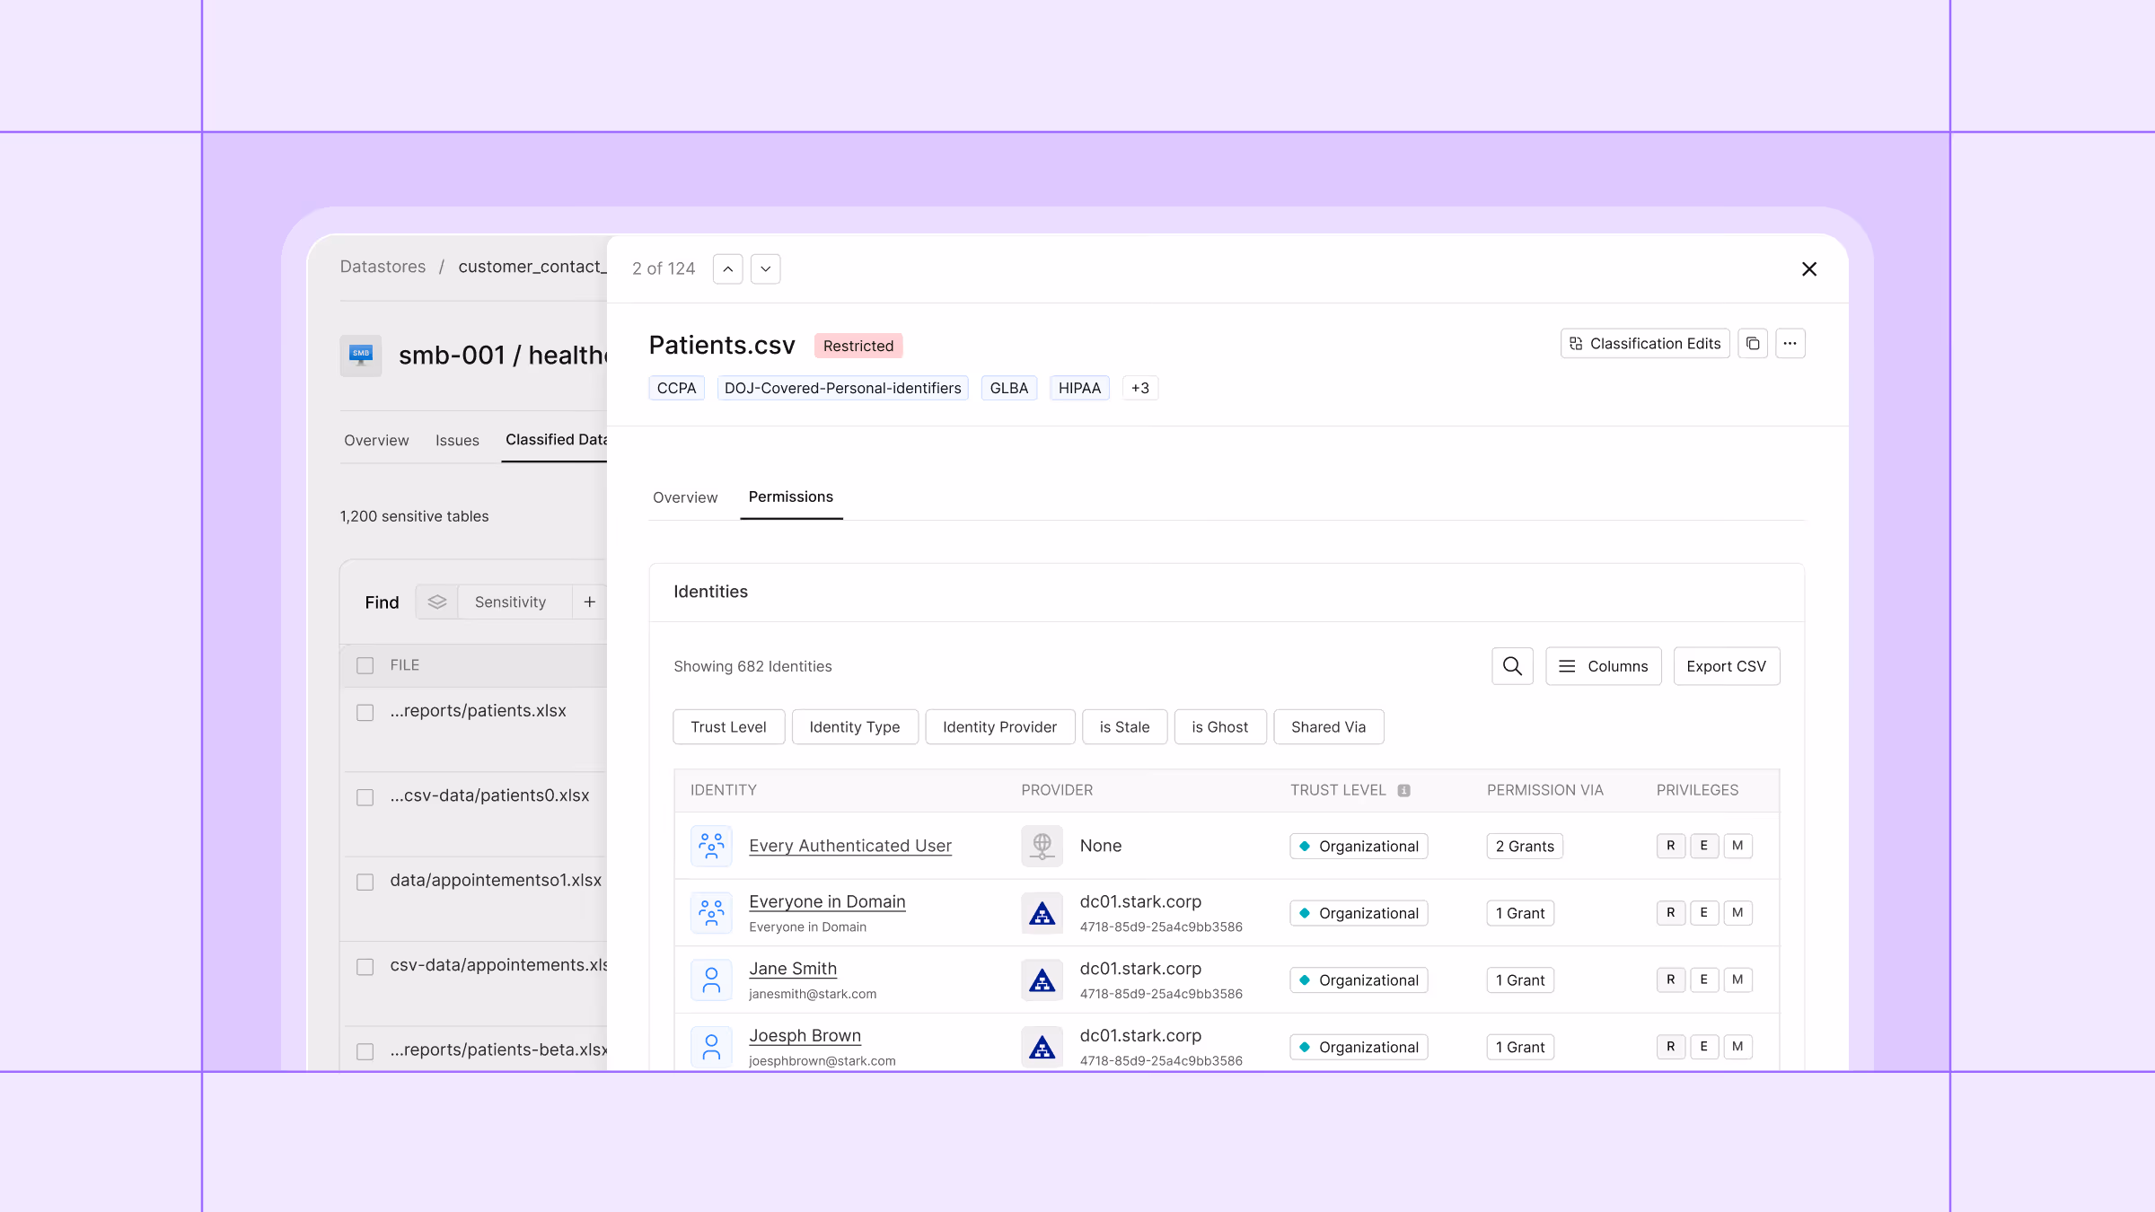The height and width of the screenshot is (1212, 2155).
Task: Expand the +3 additional tags
Action: (1139, 389)
